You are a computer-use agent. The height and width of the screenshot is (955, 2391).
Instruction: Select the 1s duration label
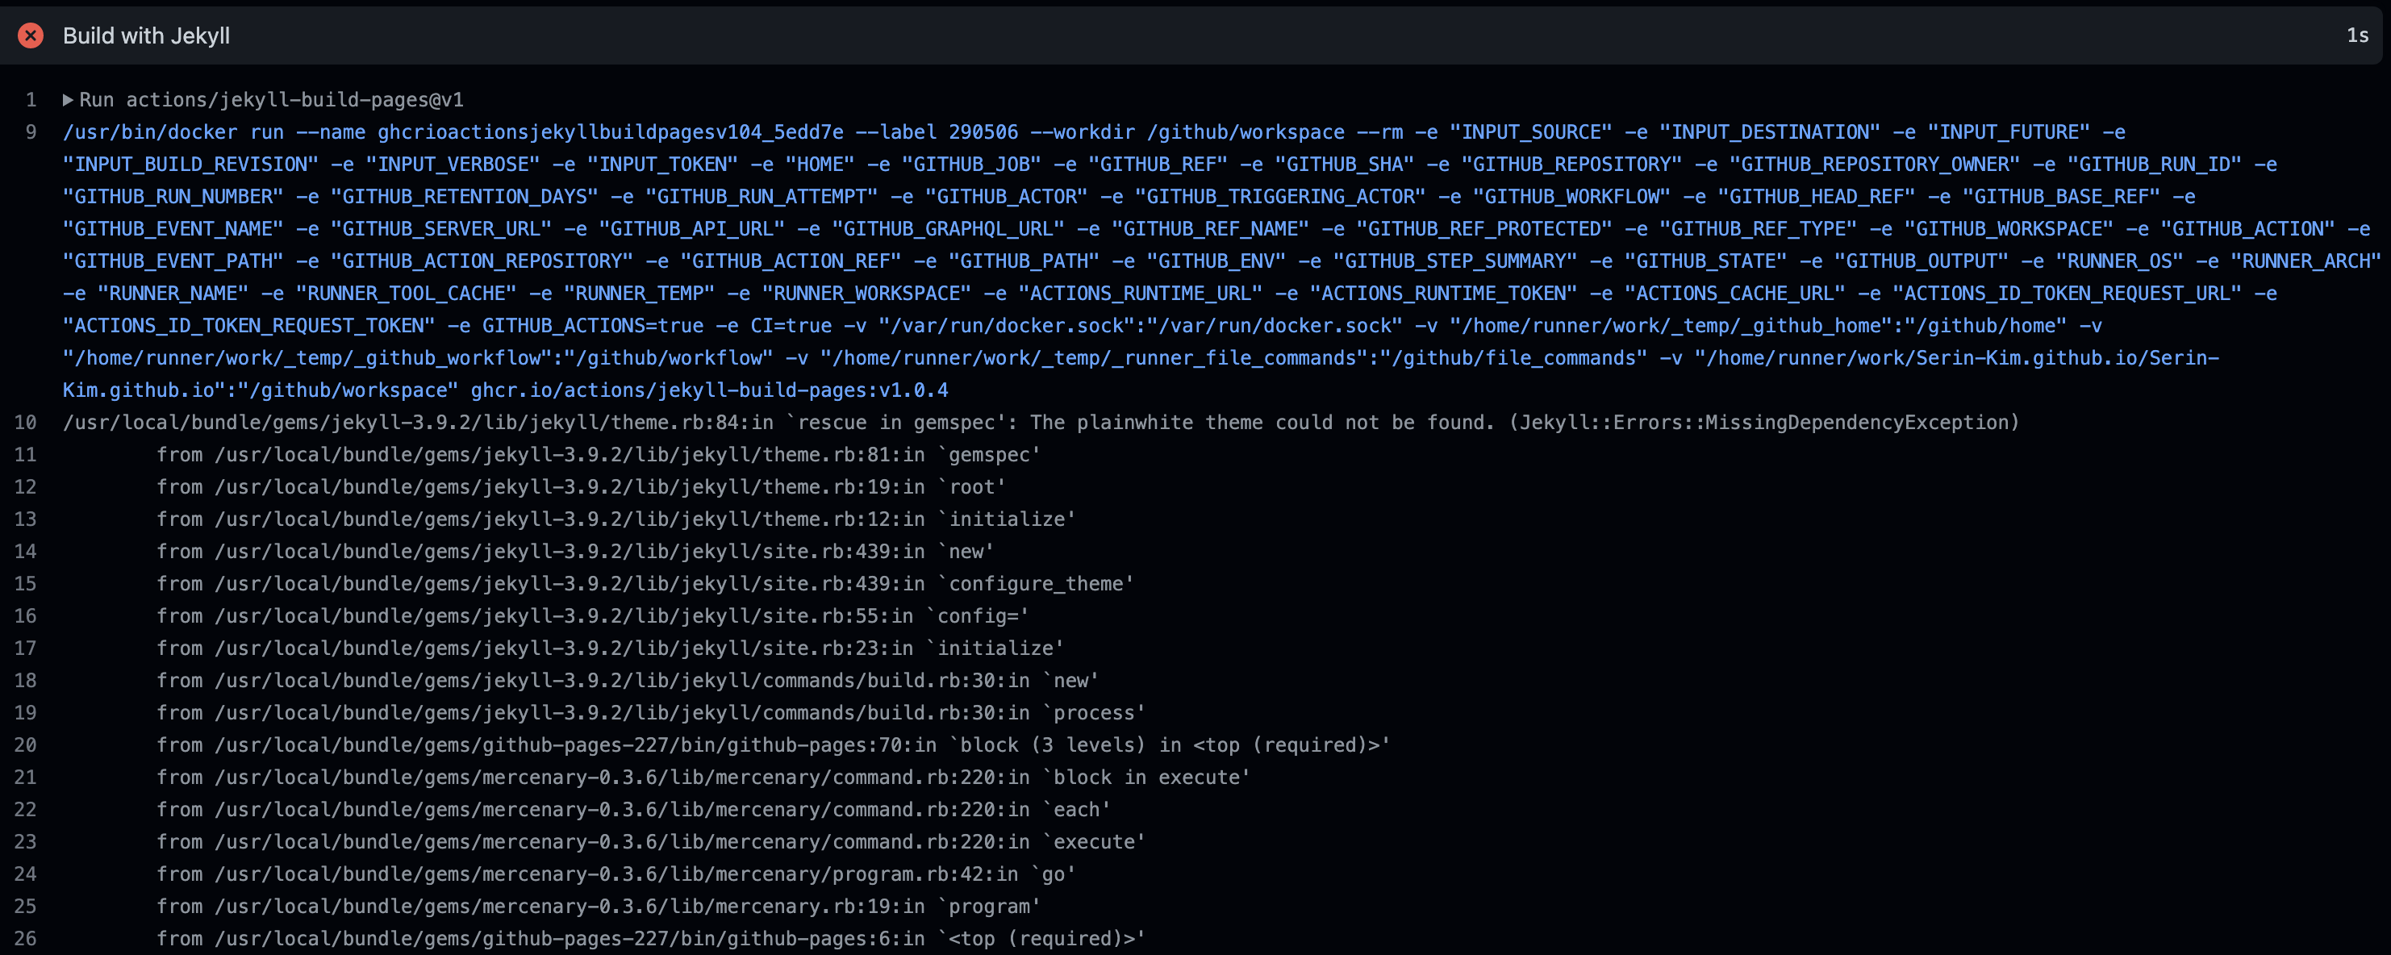point(2359,35)
